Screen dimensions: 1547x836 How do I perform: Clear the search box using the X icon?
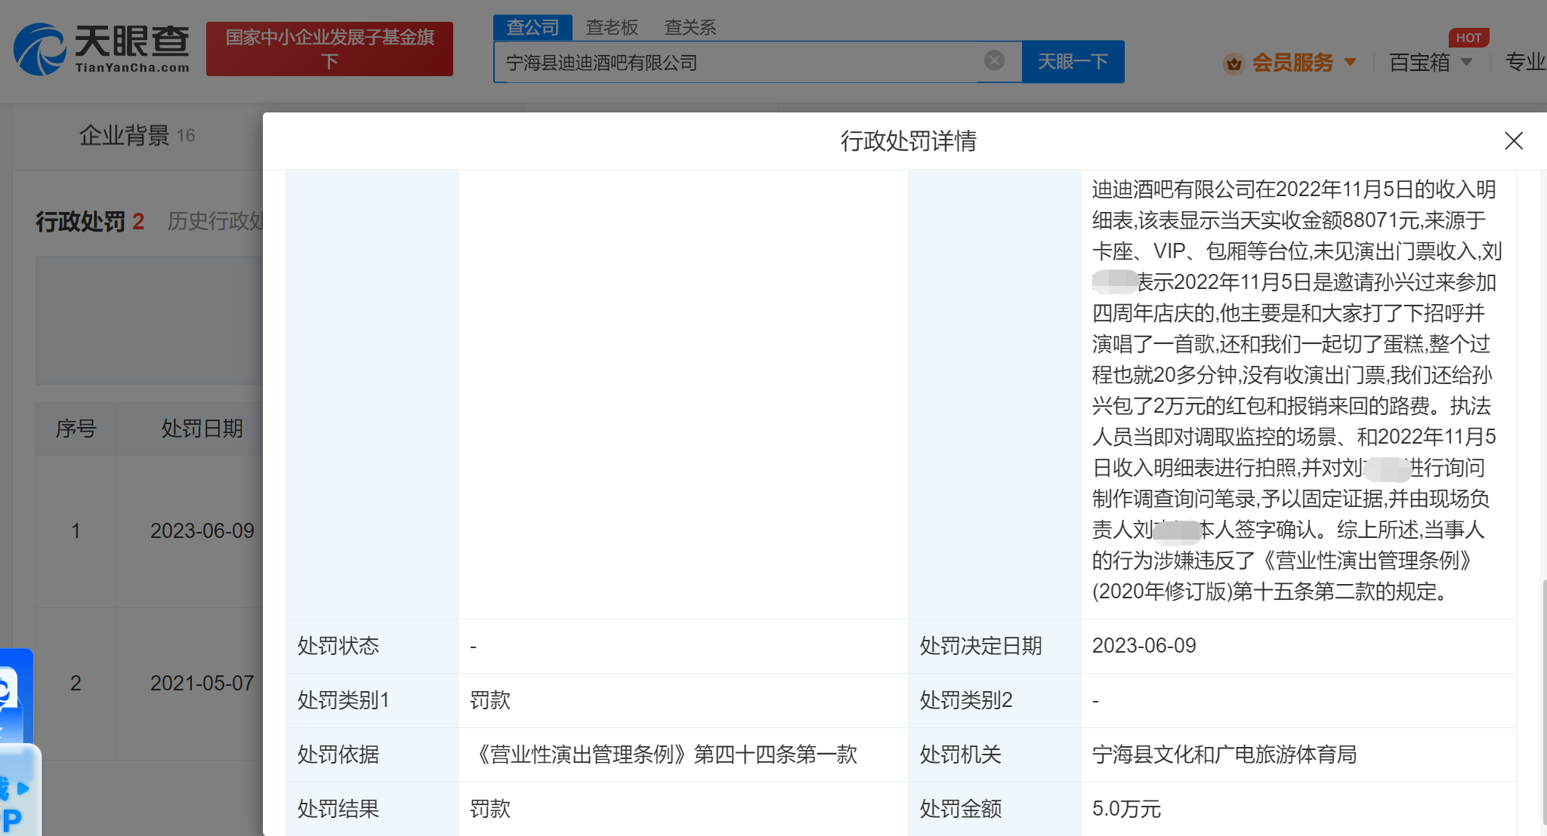(995, 61)
